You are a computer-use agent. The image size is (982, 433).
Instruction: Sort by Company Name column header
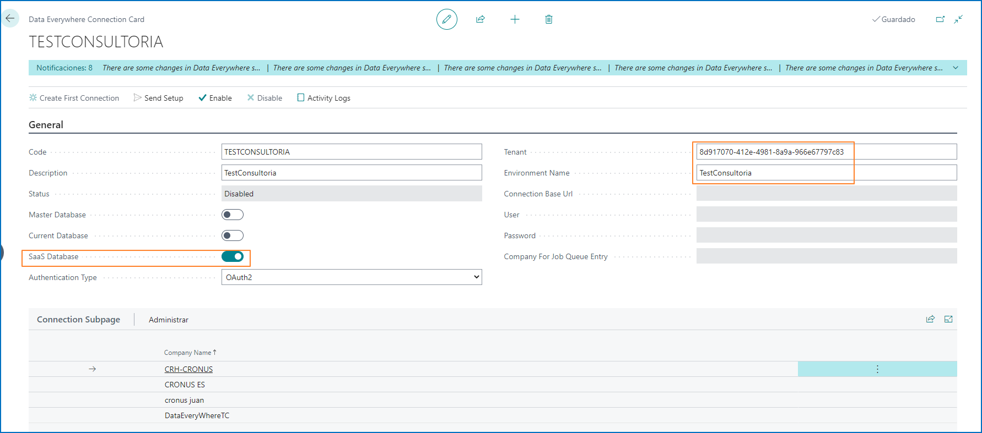pyautogui.click(x=190, y=353)
